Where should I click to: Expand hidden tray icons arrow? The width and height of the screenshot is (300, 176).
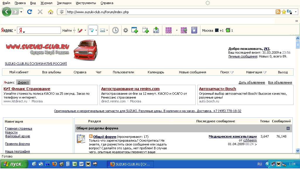[x=267, y=164]
